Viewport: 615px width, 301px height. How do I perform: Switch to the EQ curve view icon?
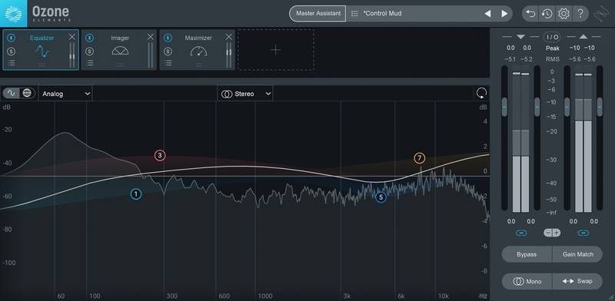[12, 93]
